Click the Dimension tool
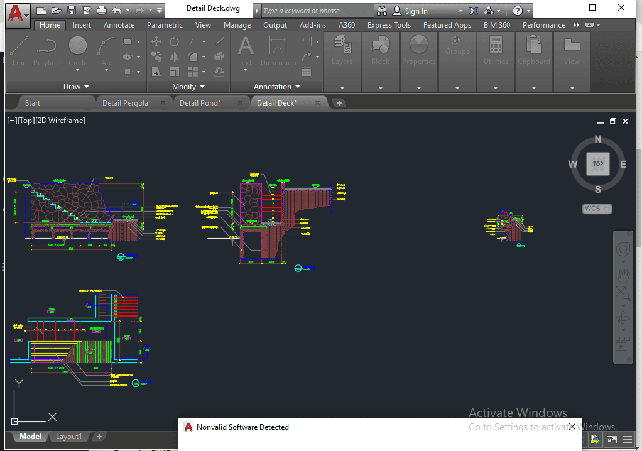The image size is (642, 451). (278, 50)
